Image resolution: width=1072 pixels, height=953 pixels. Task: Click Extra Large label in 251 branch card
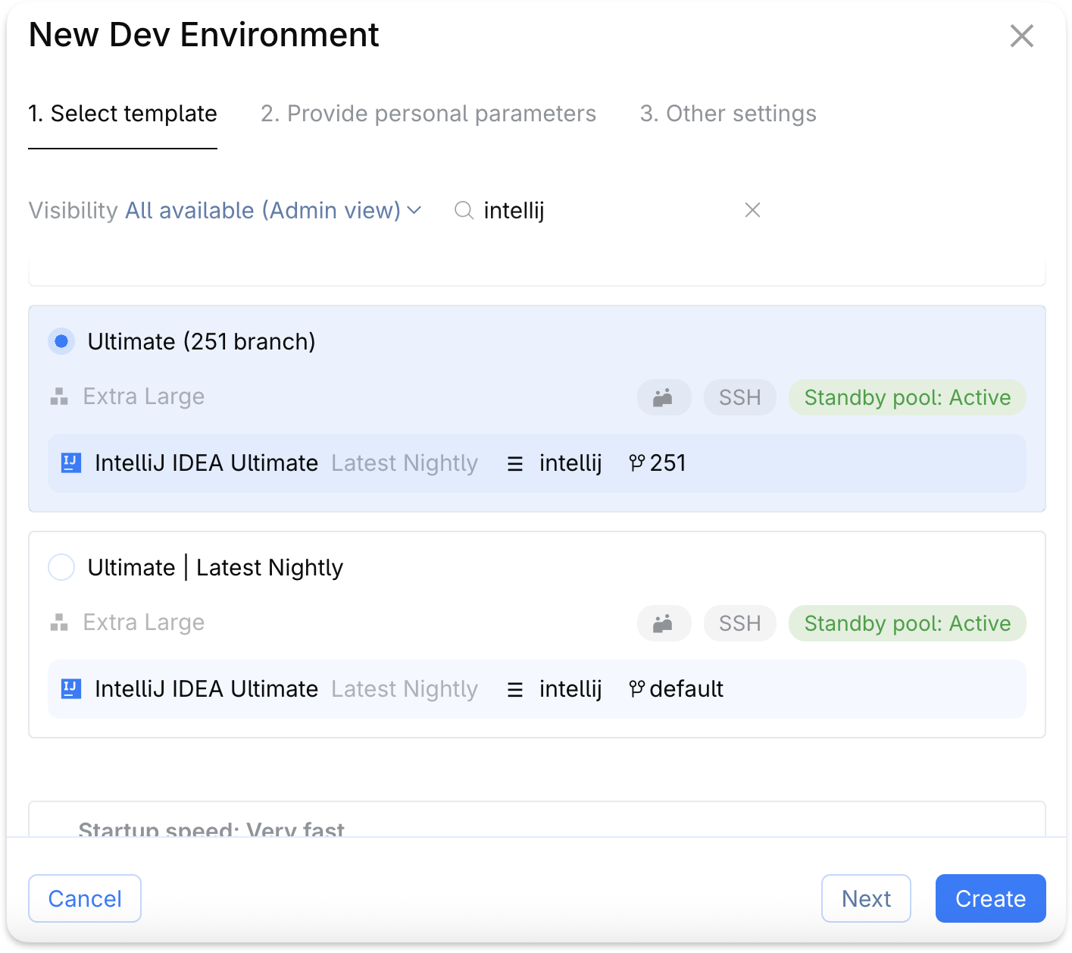tap(144, 397)
